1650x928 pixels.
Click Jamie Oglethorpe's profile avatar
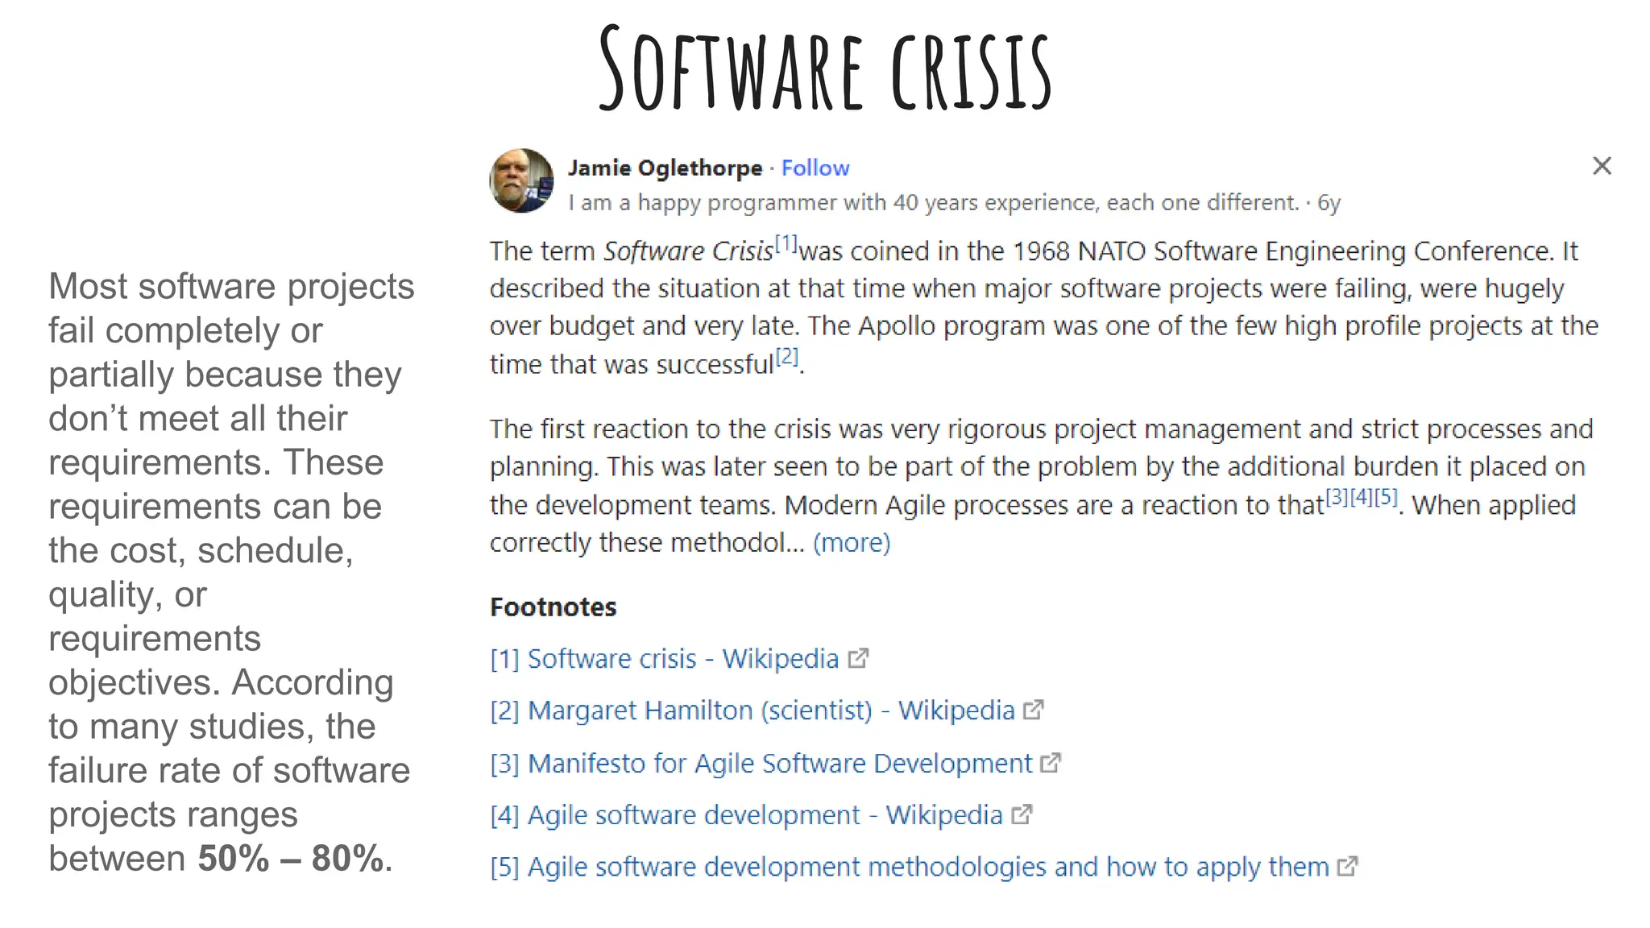coord(521,180)
